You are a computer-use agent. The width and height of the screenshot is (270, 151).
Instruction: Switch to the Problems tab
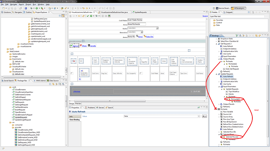90,107
